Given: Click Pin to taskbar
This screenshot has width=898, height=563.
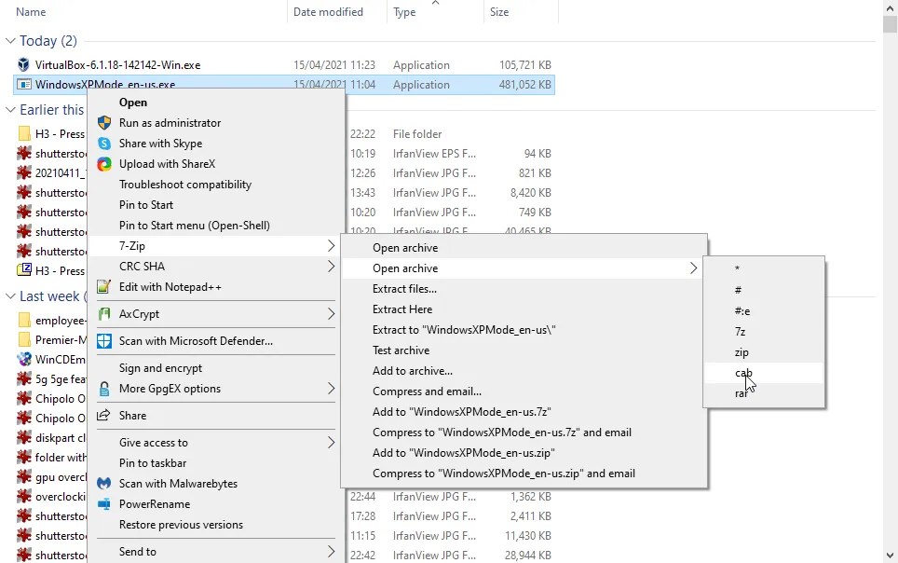Looking at the screenshot, I should point(154,462).
